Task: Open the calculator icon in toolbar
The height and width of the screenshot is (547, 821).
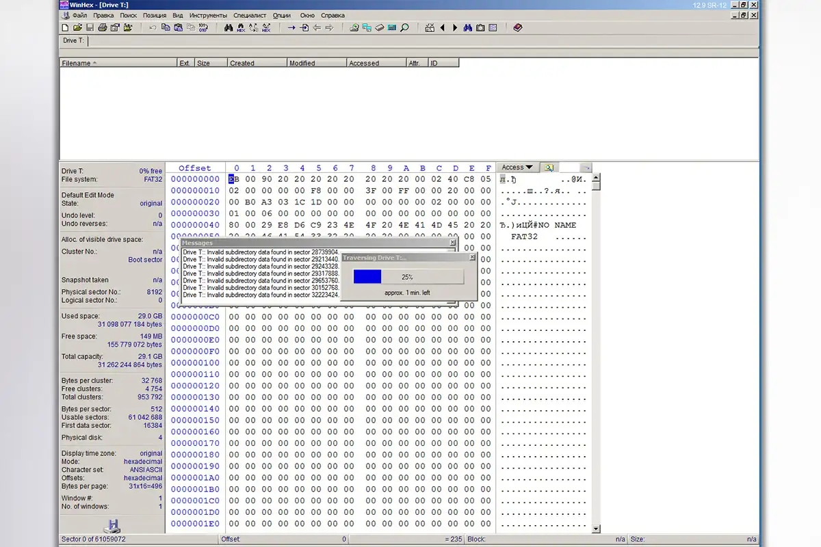Action: coord(392,28)
